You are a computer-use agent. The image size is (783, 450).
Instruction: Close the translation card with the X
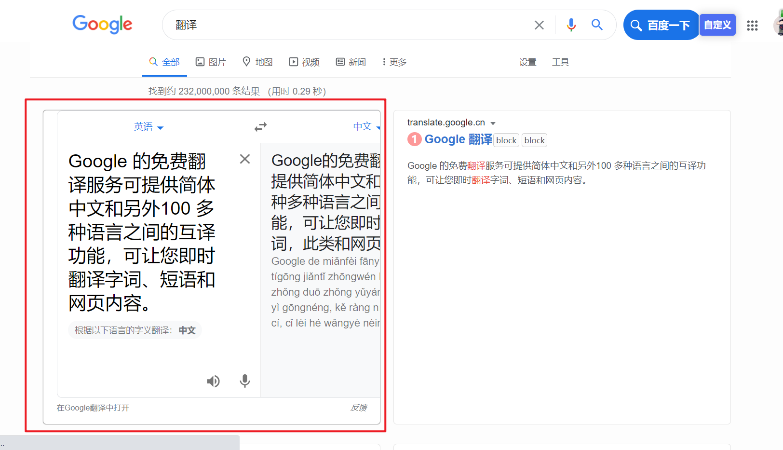click(x=244, y=158)
